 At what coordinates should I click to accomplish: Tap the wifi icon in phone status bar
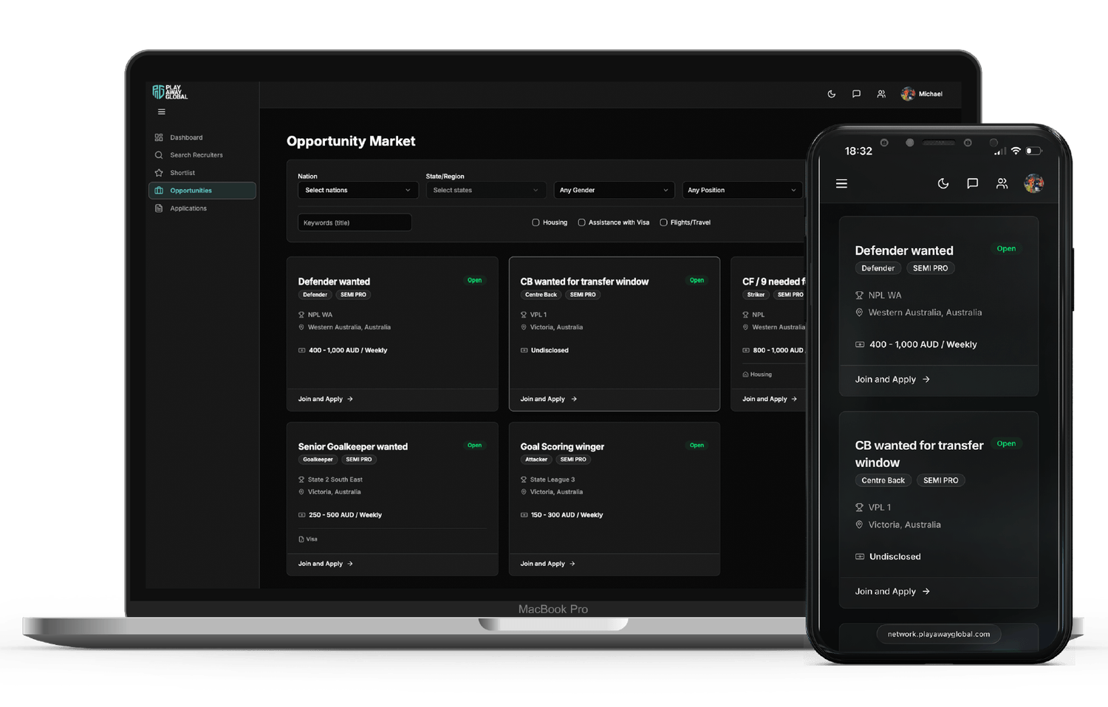1016,151
